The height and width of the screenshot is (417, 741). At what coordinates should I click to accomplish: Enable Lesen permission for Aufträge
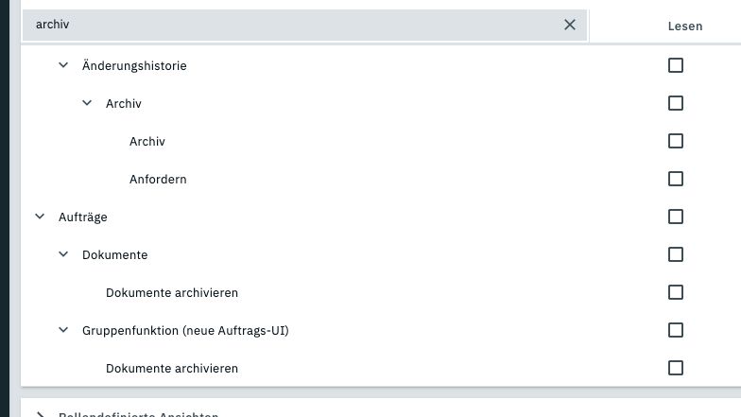coord(675,217)
